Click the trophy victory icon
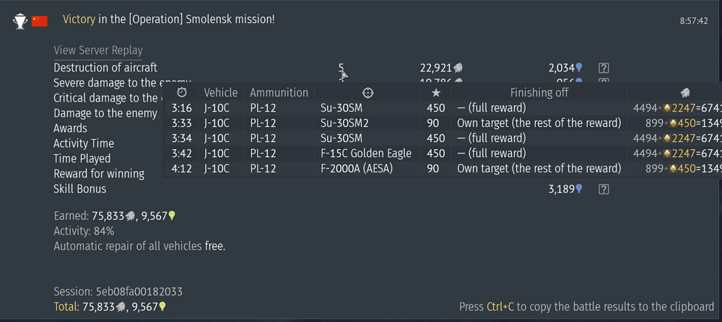The image size is (722, 322). pyautogui.click(x=19, y=21)
